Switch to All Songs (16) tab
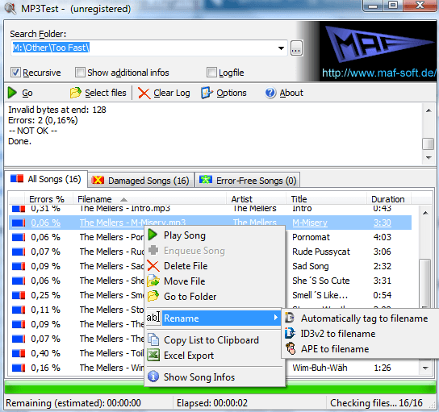This screenshot has width=439, height=412. (x=46, y=179)
